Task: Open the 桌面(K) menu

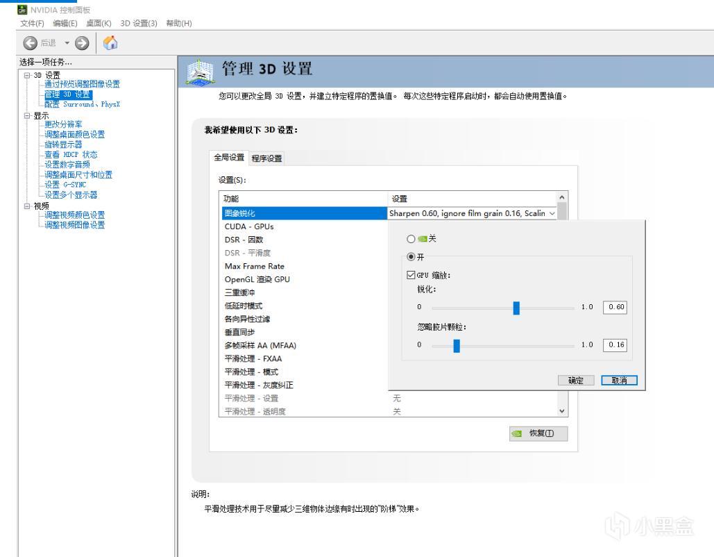Action: [99, 23]
